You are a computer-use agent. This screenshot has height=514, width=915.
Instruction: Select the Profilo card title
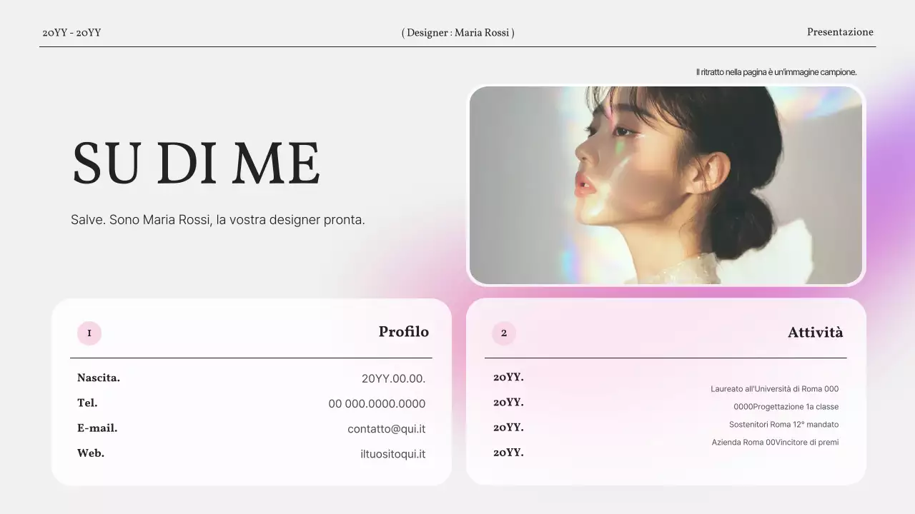(x=404, y=332)
